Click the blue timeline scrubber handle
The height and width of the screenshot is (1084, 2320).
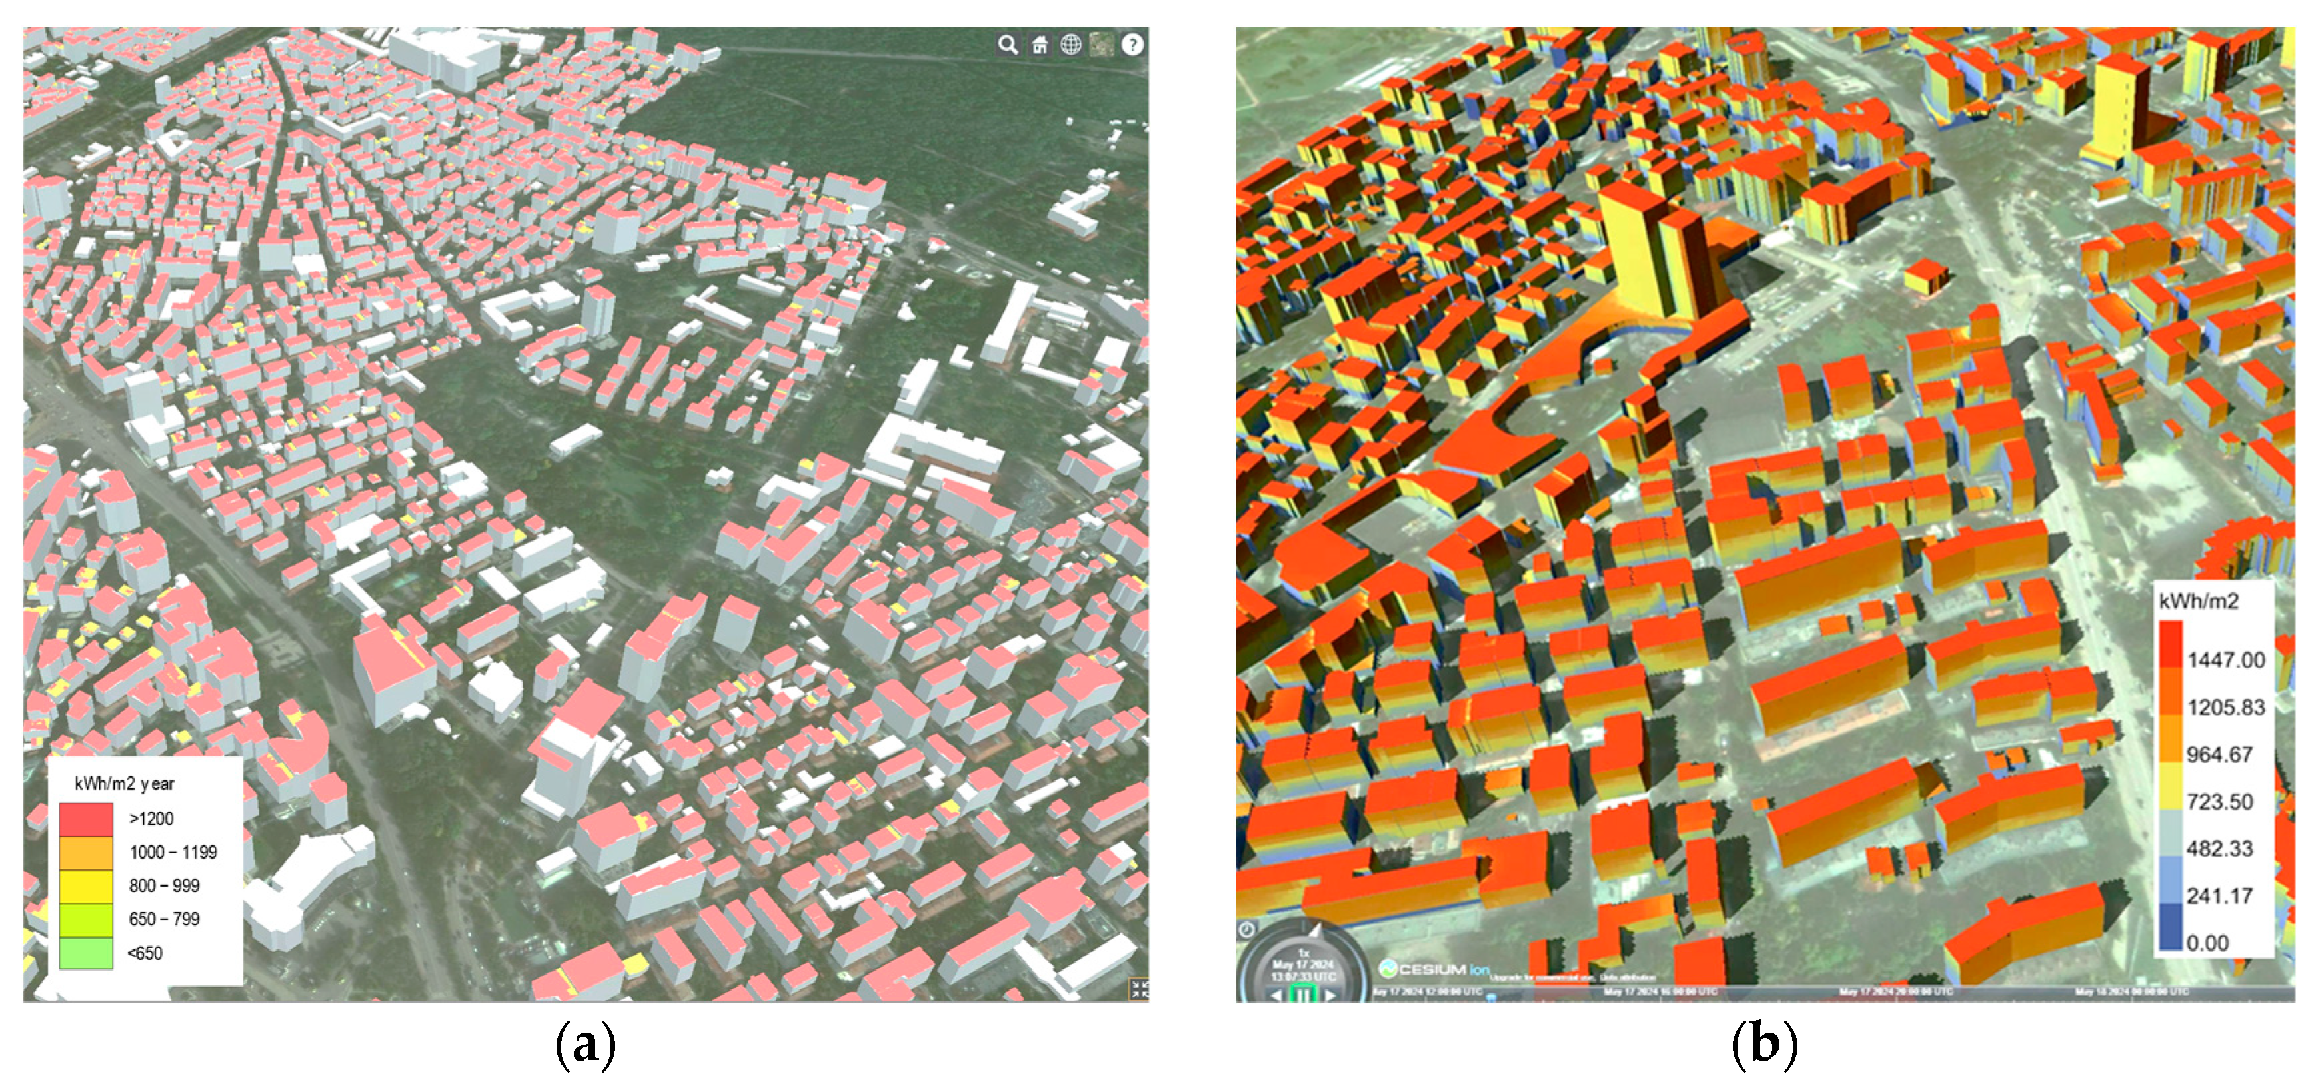(x=1492, y=997)
